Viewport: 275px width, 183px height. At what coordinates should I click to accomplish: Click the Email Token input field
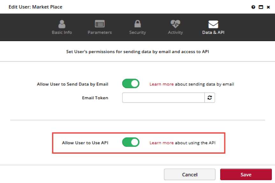pos(163,98)
